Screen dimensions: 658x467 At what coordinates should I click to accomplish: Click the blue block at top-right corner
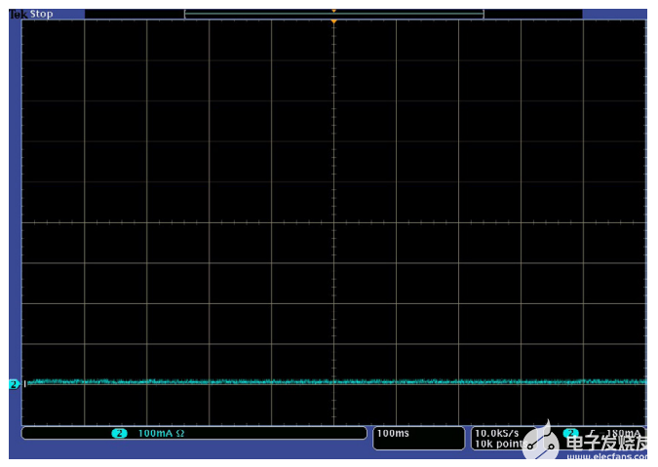pos(614,15)
